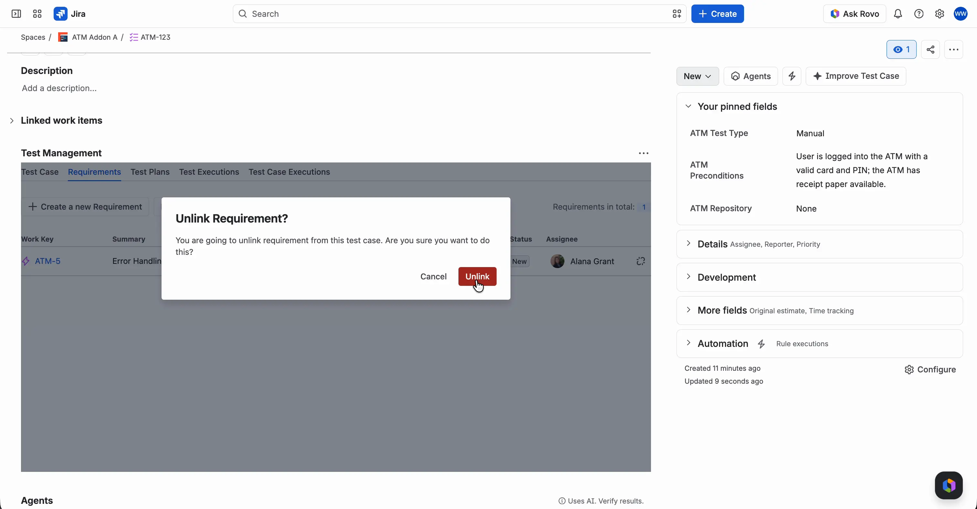Click the Search field

459,14
